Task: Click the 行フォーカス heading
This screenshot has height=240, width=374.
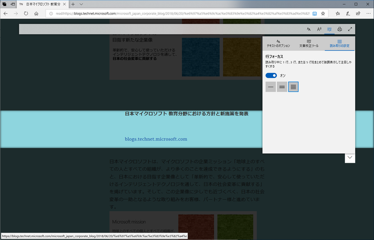Action: pos(274,57)
